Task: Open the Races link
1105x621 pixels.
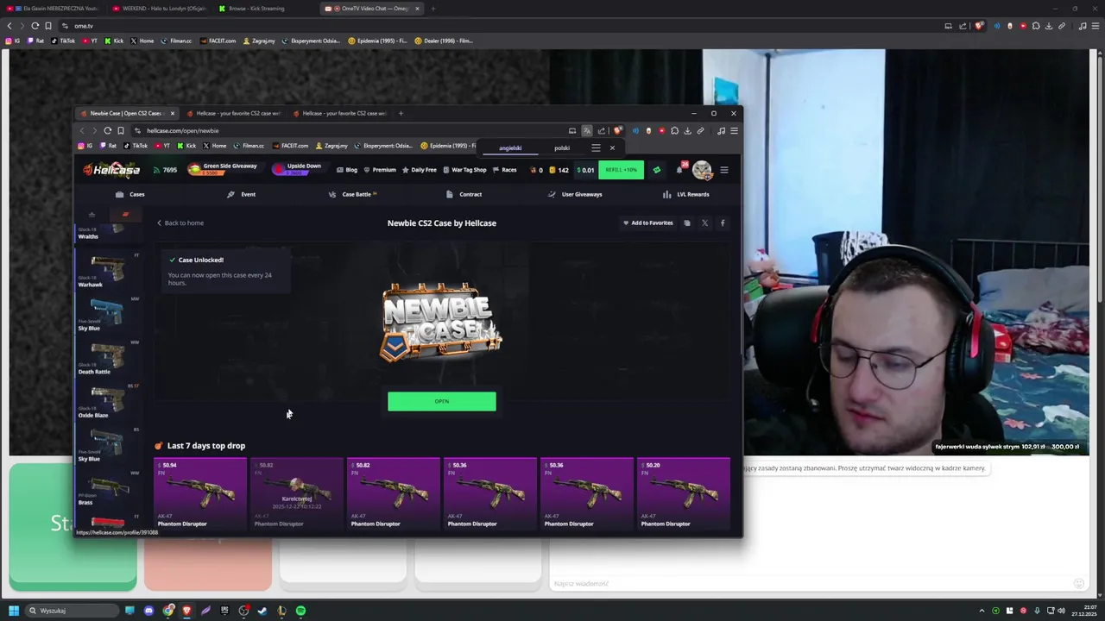Action: pos(505,170)
